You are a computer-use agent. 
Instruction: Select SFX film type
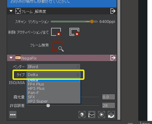(x=54, y=97)
